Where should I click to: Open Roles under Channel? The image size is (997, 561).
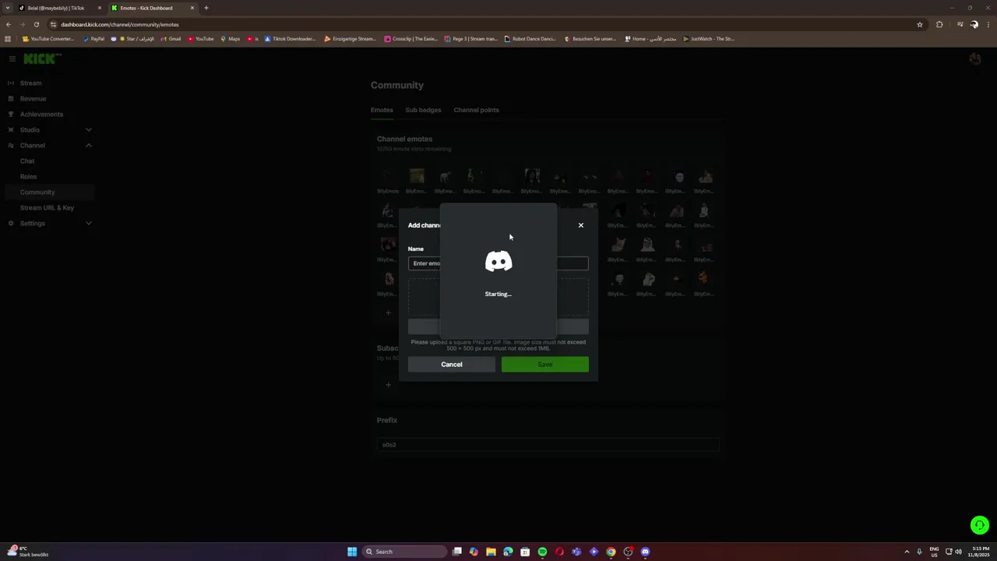tap(28, 177)
